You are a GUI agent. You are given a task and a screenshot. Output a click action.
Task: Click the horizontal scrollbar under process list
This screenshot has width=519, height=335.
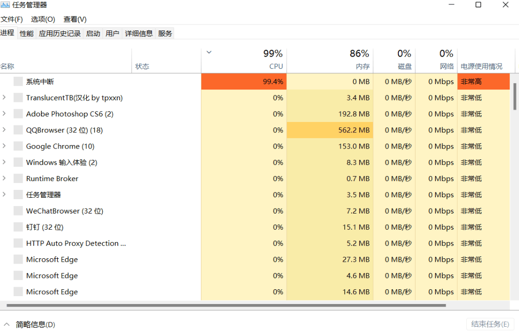(226, 305)
